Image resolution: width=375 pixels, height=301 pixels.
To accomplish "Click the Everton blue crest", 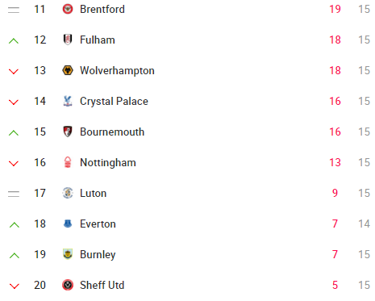I will click(x=68, y=224).
